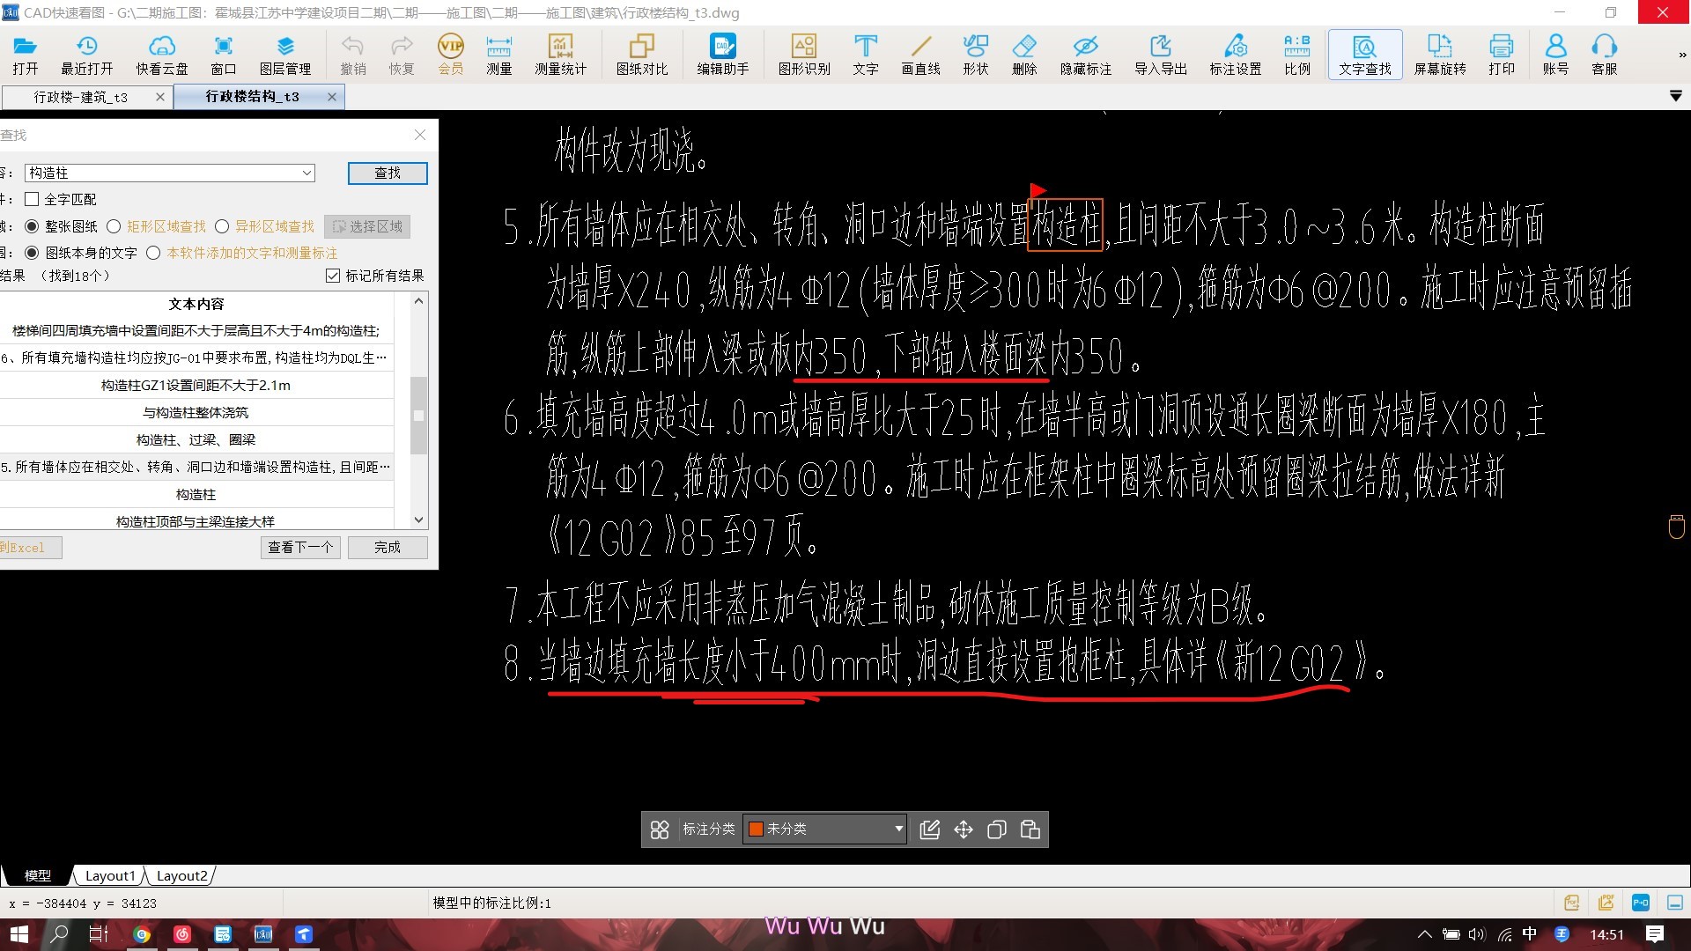Image resolution: width=1691 pixels, height=951 pixels.
Task: Switch to 模型 model tab
Action: 37,875
